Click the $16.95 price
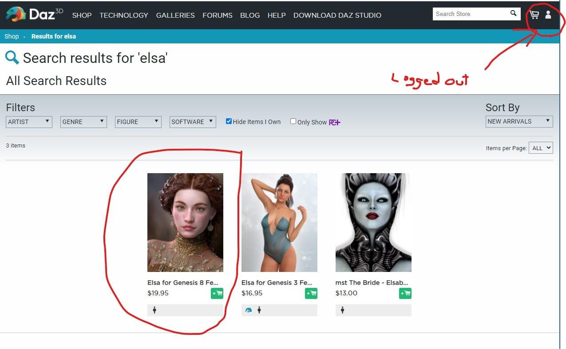This screenshot has width=566, height=349. tap(252, 293)
